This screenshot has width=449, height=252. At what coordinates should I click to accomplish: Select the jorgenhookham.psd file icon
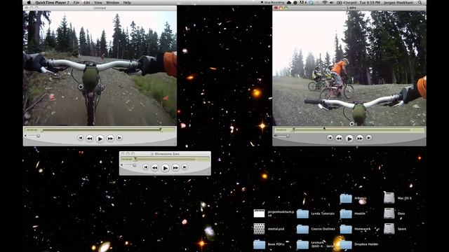click(x=259, y=213)
